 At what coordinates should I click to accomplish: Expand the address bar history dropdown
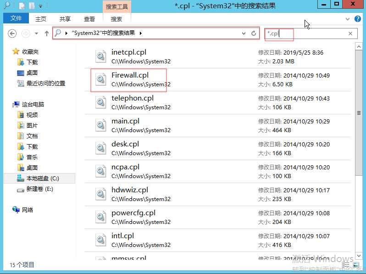pyautogui.click(x=244, y=34)
